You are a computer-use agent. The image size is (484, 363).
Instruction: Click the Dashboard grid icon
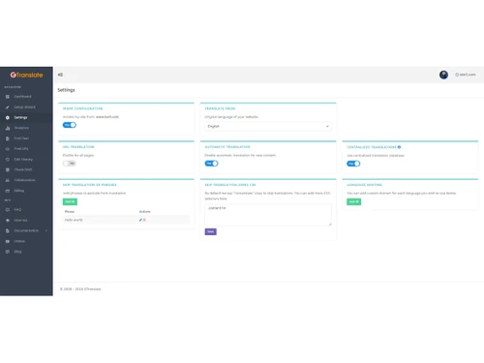8,97
